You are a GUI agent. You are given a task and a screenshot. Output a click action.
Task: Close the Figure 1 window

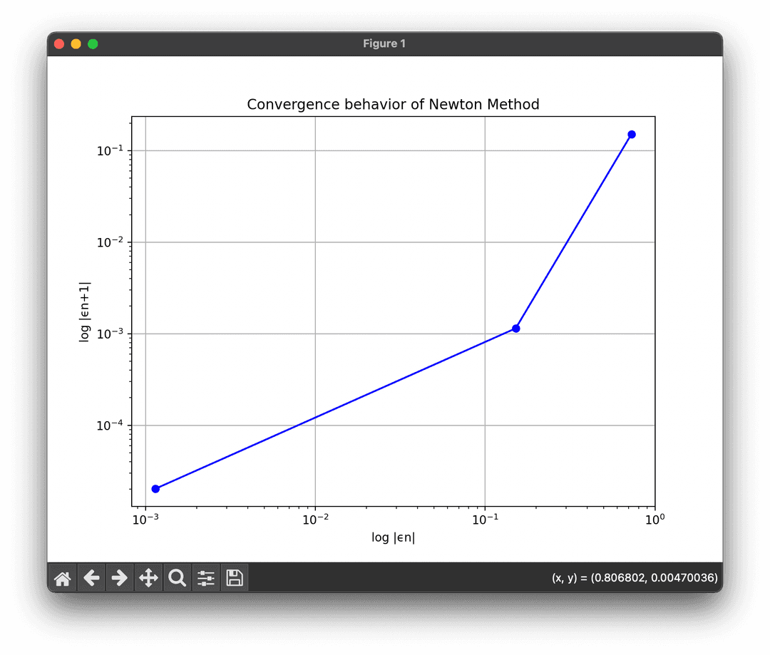click(59, 44)
